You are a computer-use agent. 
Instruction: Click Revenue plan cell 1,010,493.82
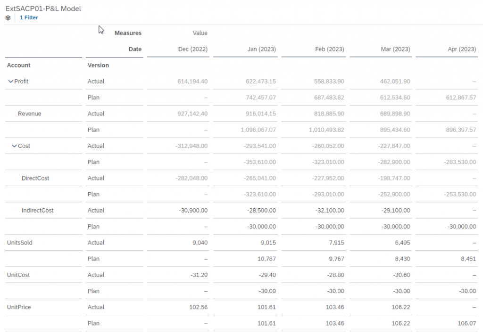tap(326, 130)
